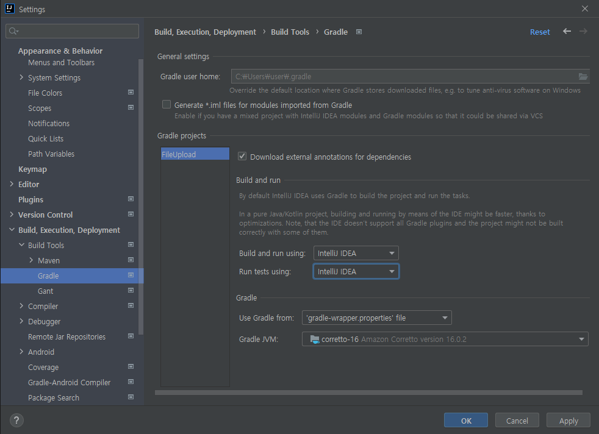
Task: Click project icon beside Version Control
Action: point(131,214)
